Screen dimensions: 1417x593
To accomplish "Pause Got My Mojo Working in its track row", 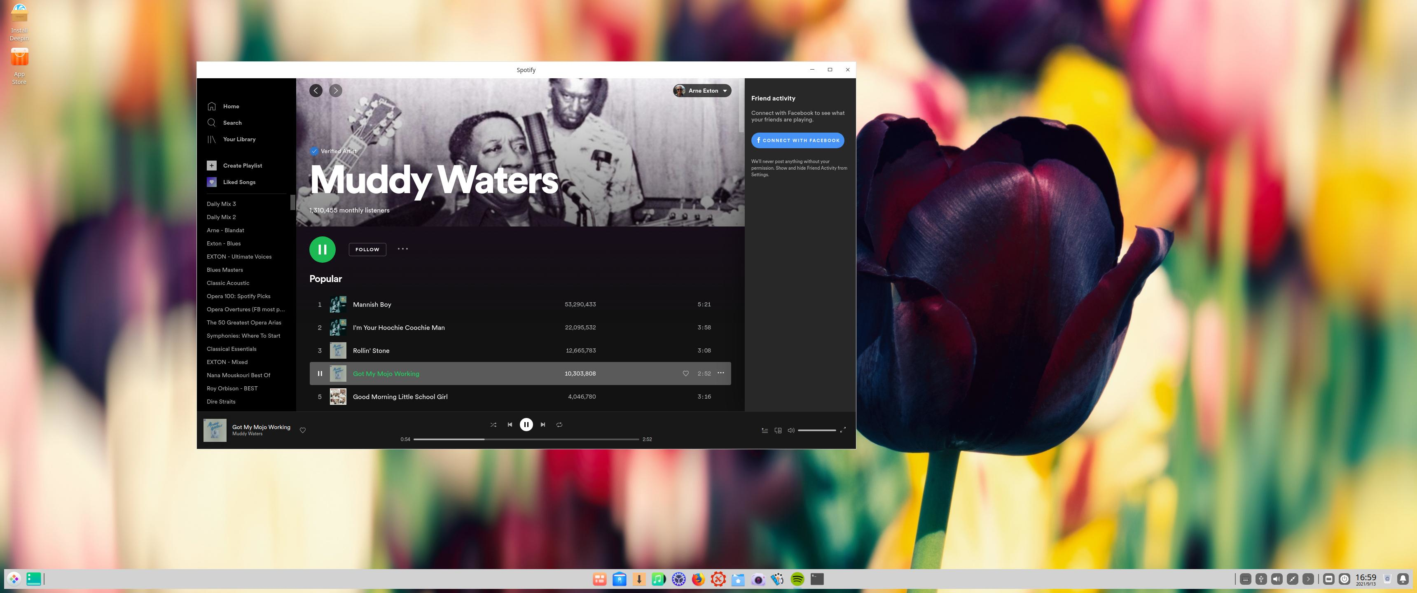I will point(320,374).
